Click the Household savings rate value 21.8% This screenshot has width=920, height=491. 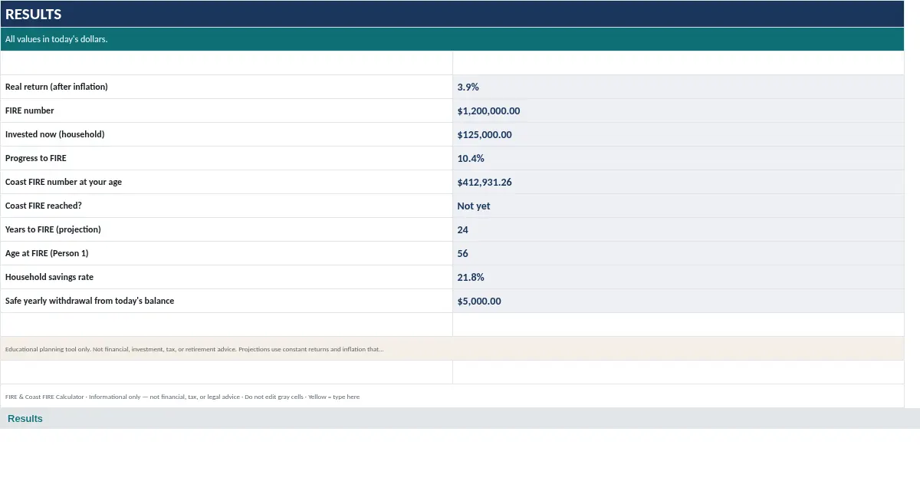coord(678,277)
